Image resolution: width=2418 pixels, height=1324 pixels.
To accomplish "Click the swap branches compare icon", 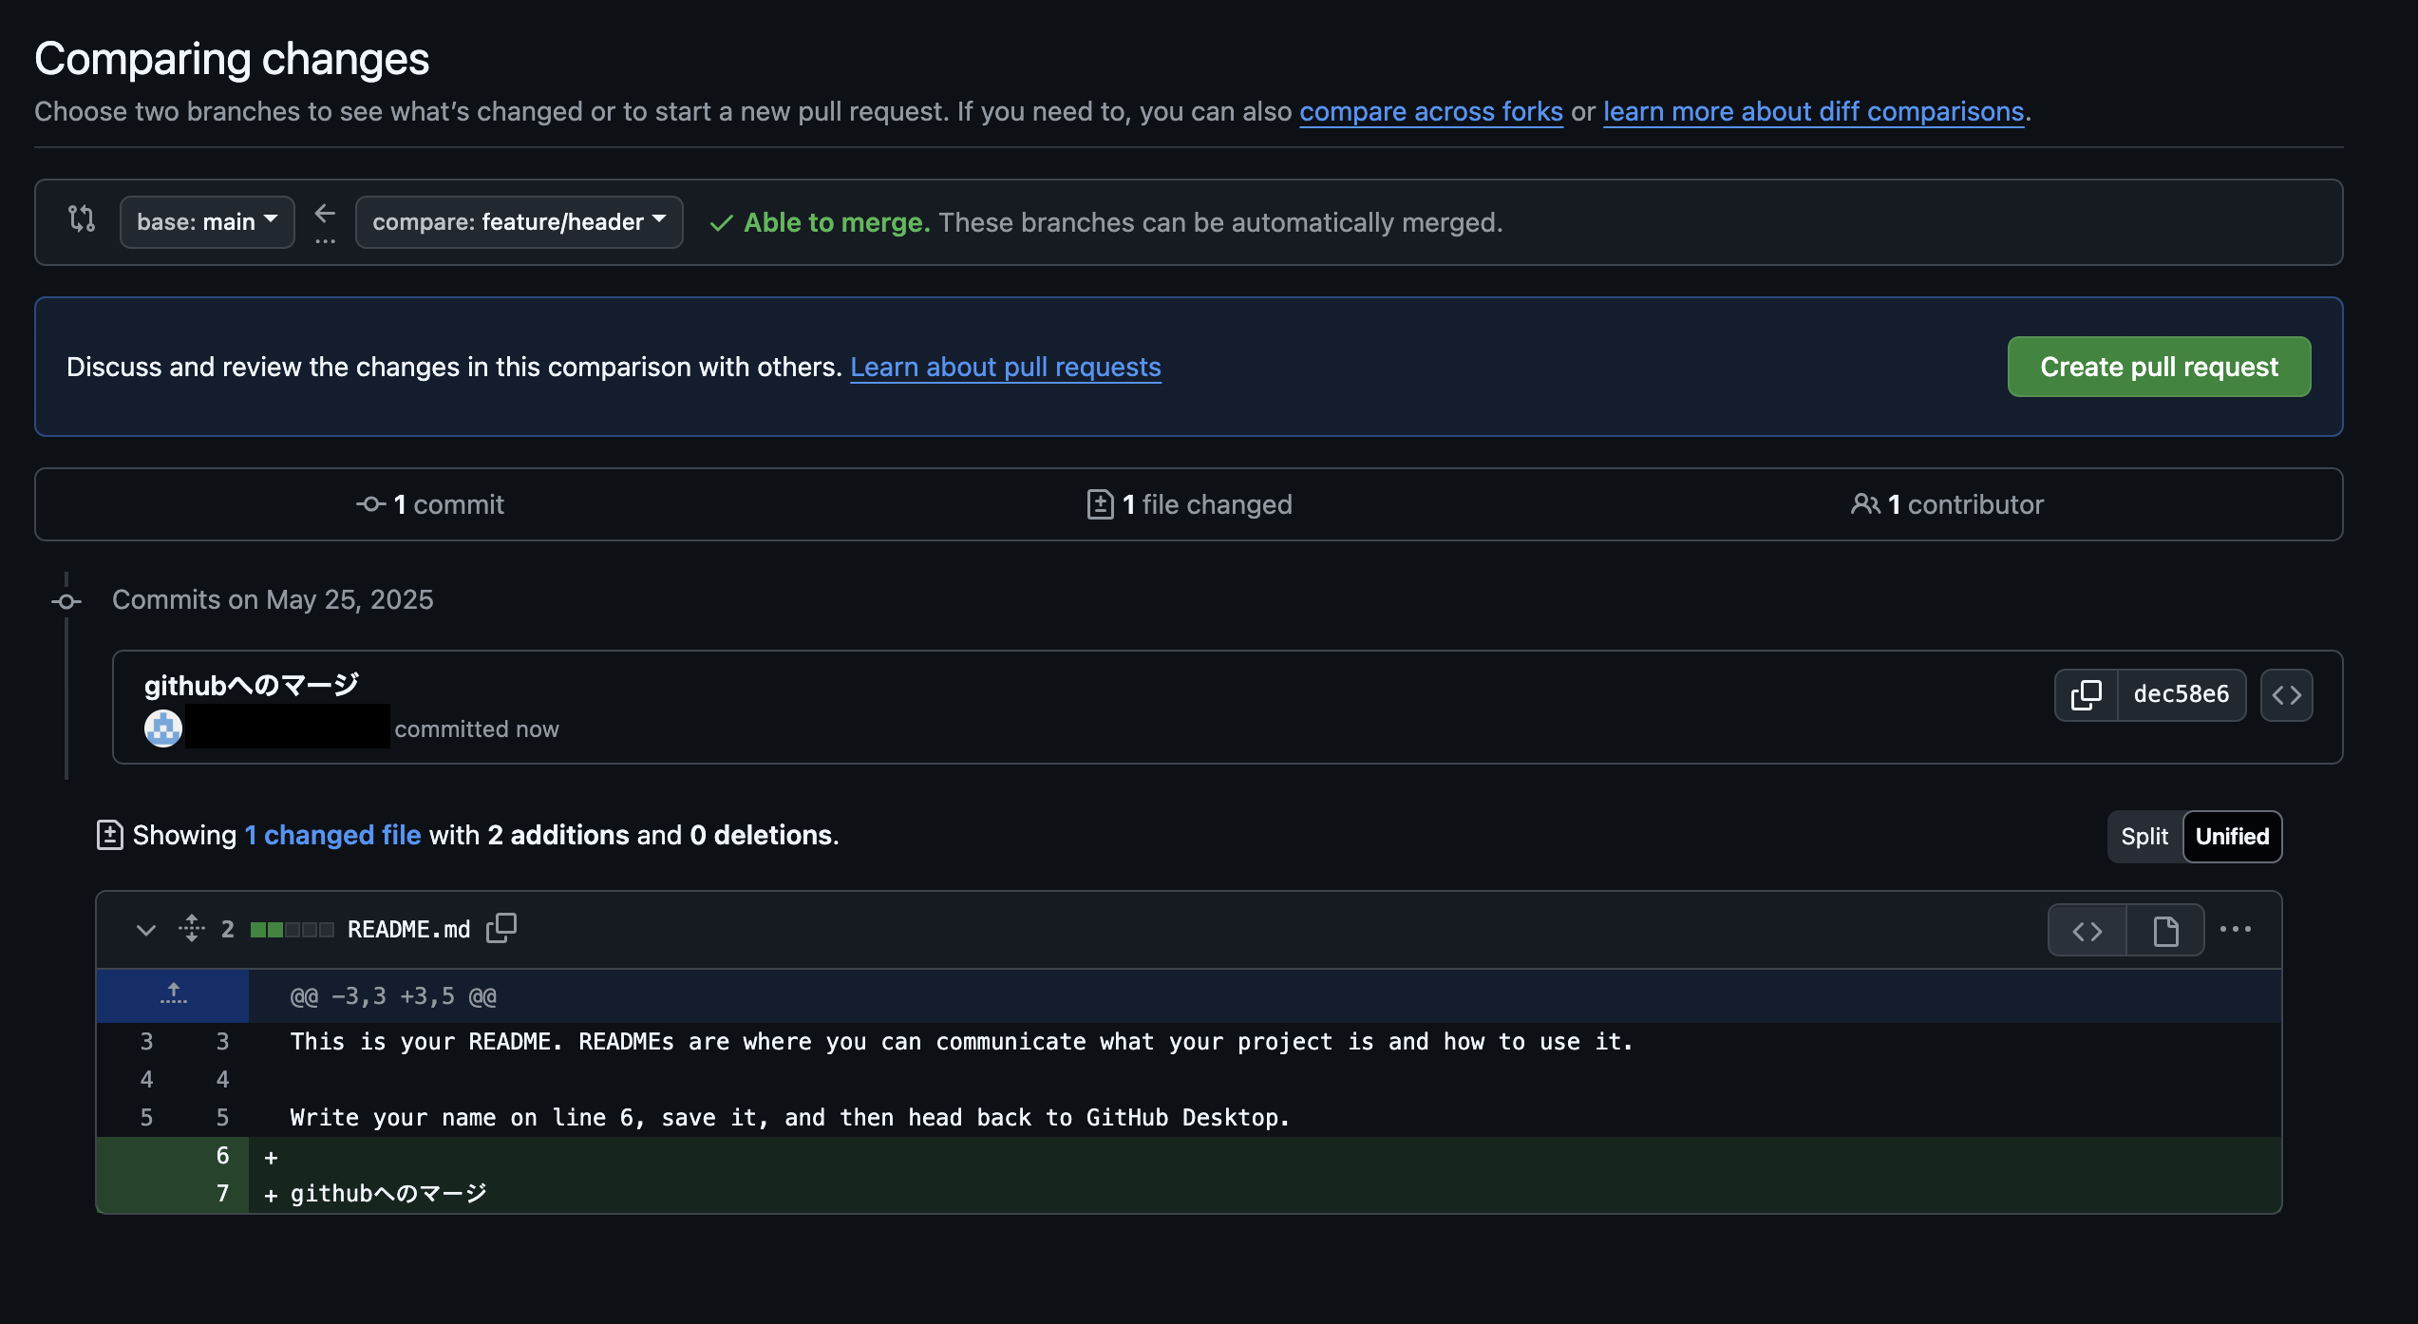I will pyautogui.click(x=82, y=219).
